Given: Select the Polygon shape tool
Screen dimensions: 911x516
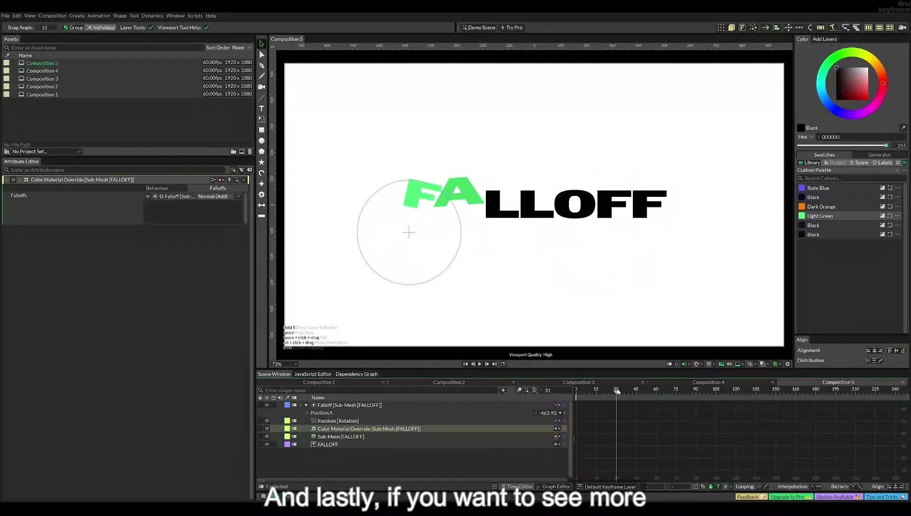Looking at the screenshot, I should pyautogui.click(x=261, y=151).
